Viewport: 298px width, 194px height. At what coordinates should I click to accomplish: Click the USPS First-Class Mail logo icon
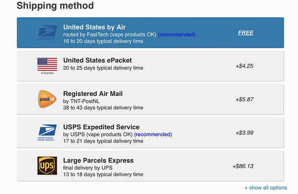click(x=47, y=32)
